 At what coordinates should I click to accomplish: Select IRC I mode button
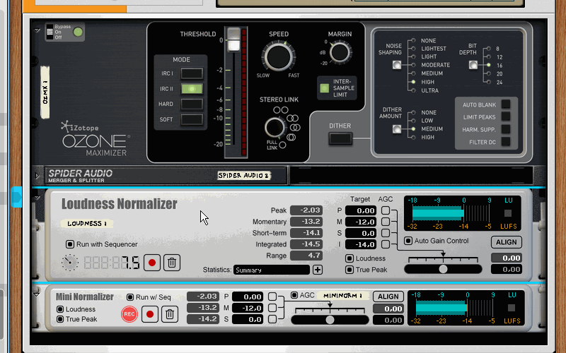click(x=192, y=73)
